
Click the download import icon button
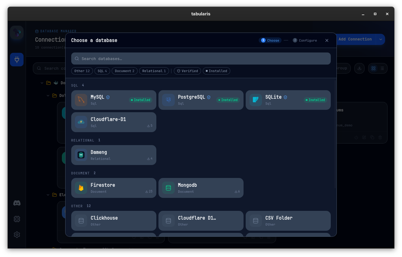359,68
